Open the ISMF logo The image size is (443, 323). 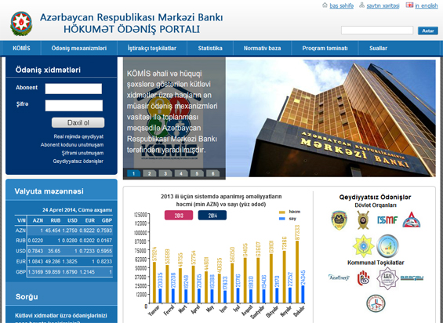tap(387, 220)
